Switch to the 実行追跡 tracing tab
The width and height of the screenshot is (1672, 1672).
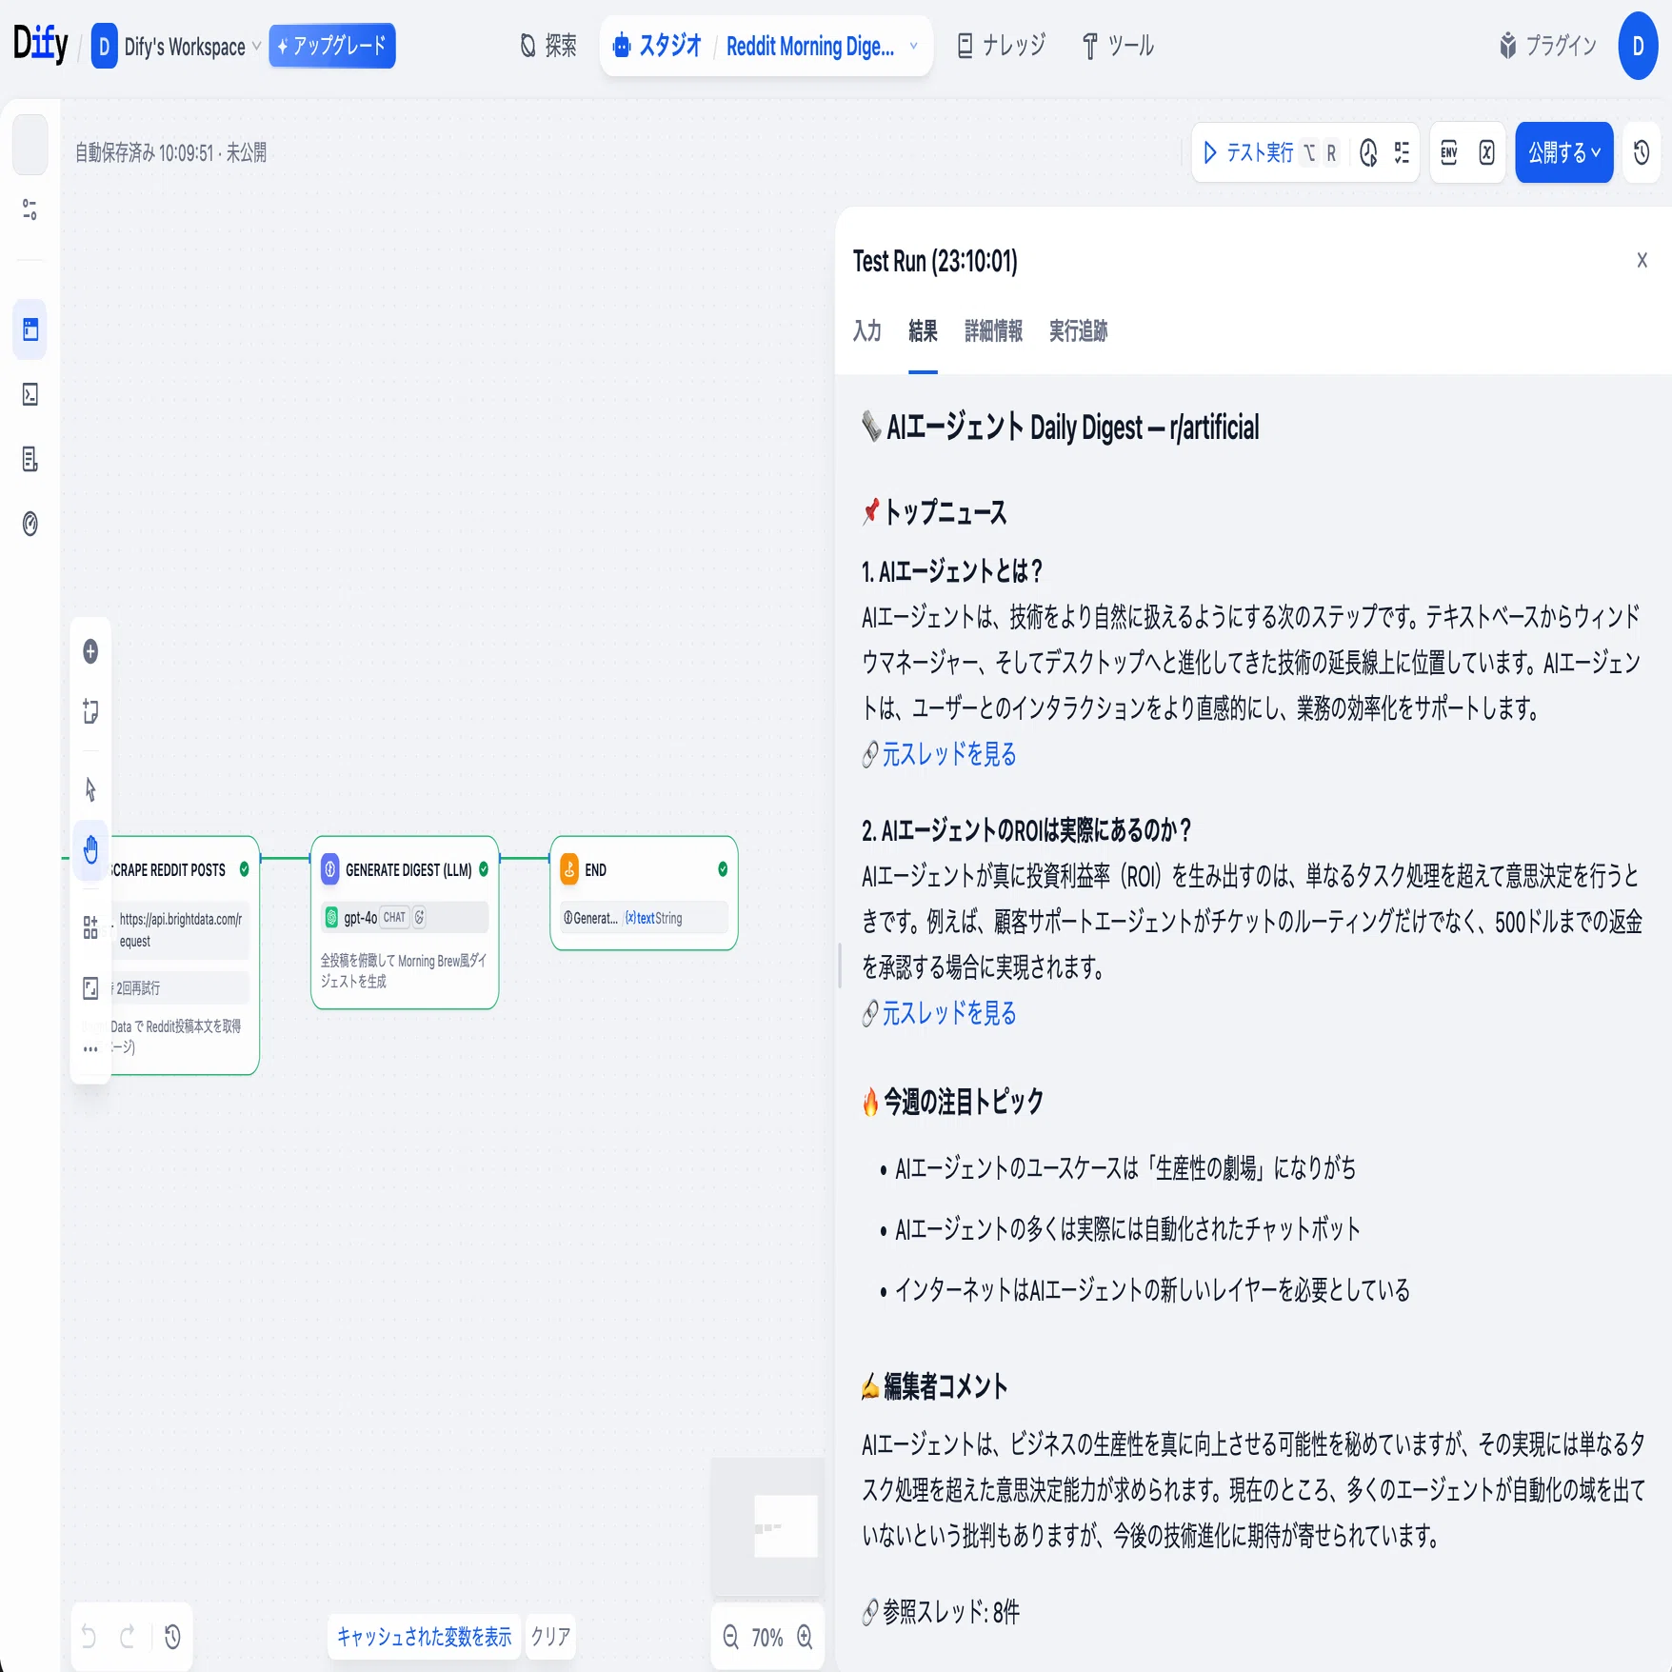click(1078, 331)
